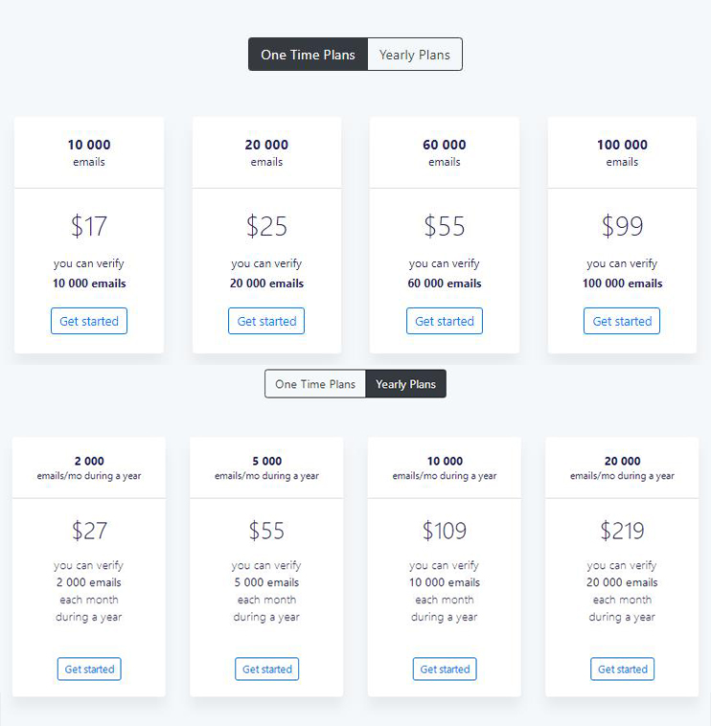Click the 10 000 emails one-time card header
This screenshot has width=711, height=726.
(x=89, y=152)
